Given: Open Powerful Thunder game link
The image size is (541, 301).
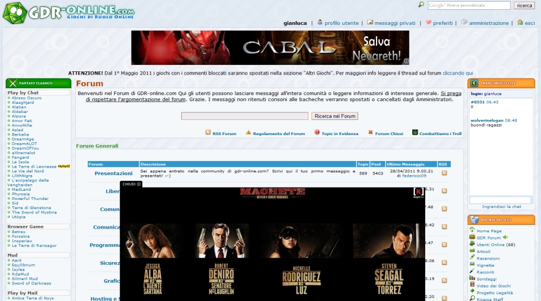Looking at the screenshot, I should [30, 199].
